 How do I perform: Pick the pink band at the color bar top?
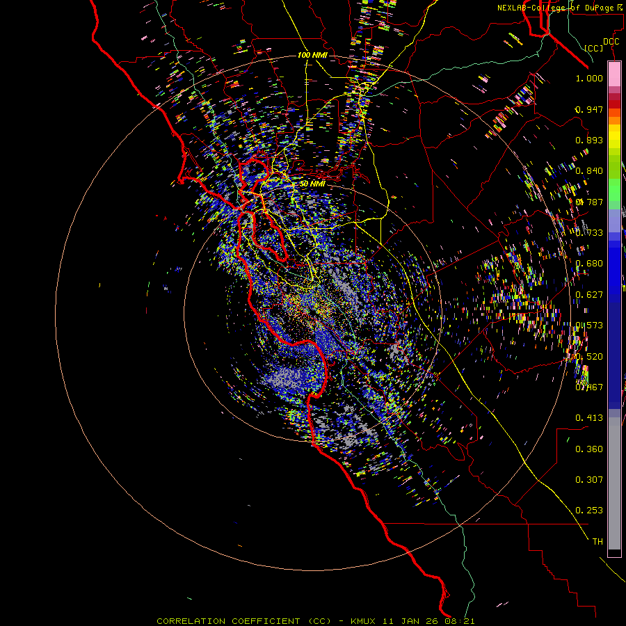[614, 74]
